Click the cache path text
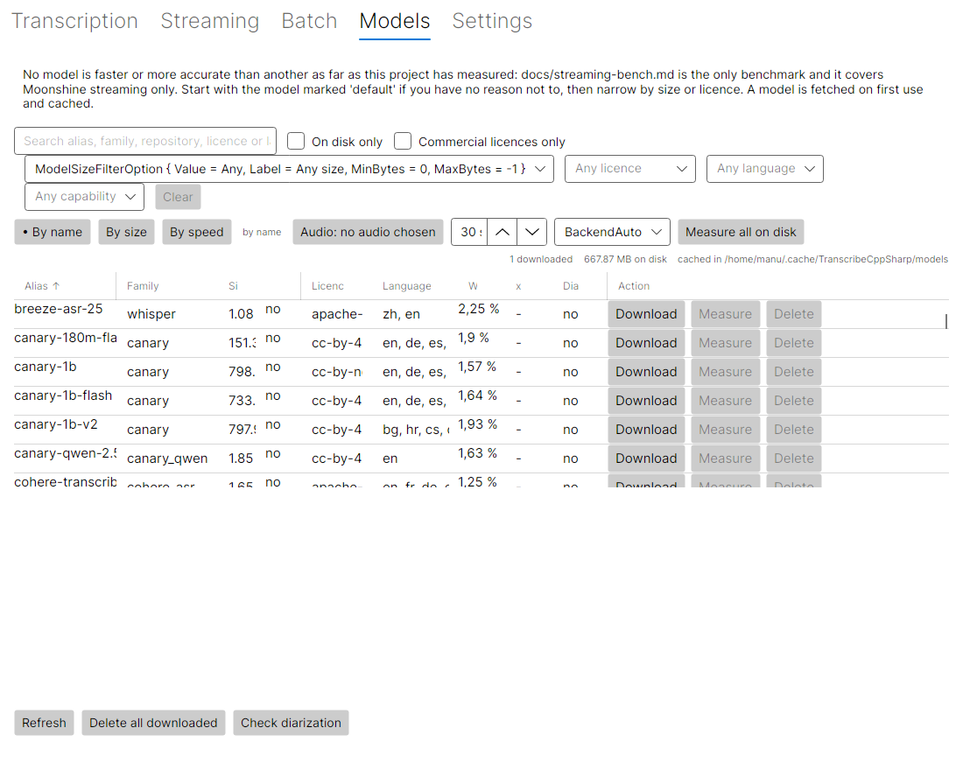The height and width of the screenshot is (770, 963). click(812, 259)
